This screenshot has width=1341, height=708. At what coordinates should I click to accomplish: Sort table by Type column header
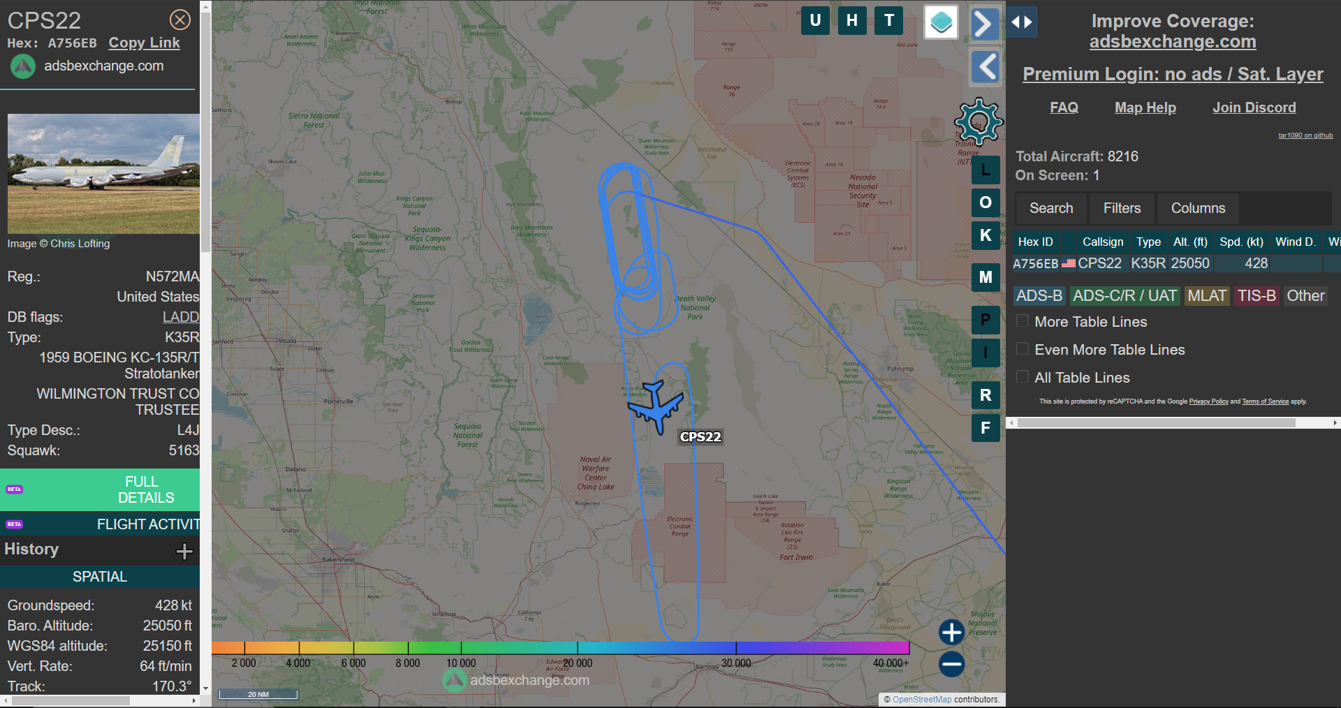pyautogui.click(x=1148, y=242)
